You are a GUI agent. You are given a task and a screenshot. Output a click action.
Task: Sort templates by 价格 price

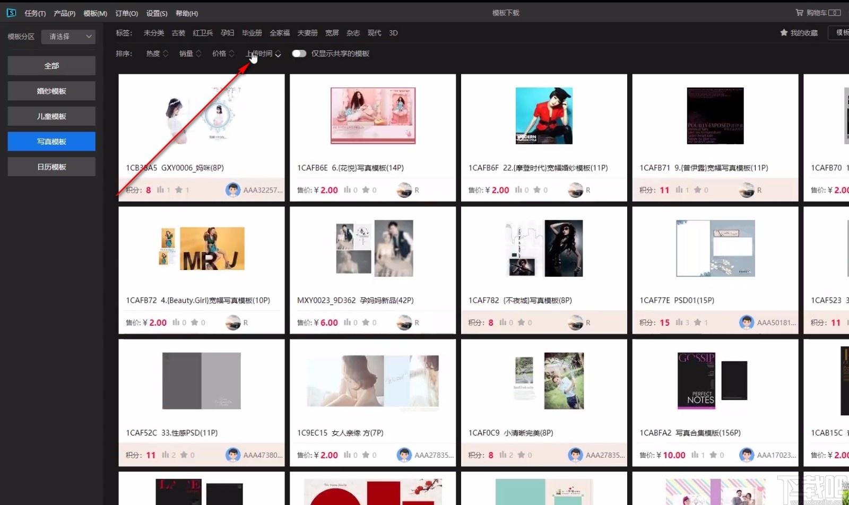(x=223, y=54)
